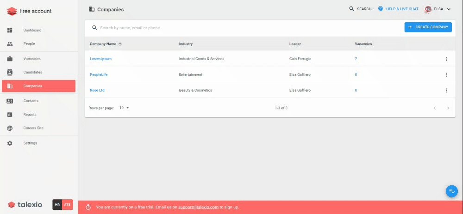
Task: Open Vacancies from the sidebar
Action: 39,59
